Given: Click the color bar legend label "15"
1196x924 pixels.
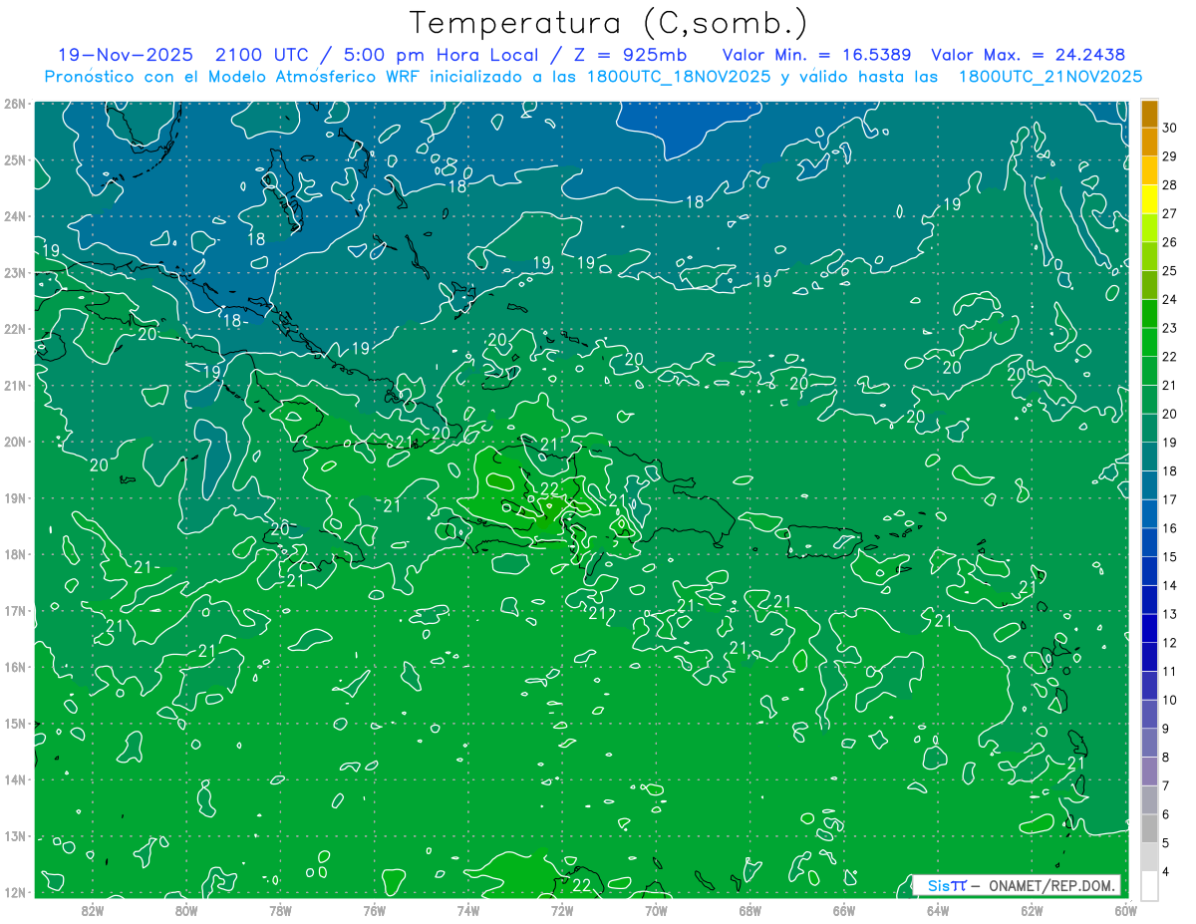Looking at the screenshot, I should click(x=1170, y=556).
